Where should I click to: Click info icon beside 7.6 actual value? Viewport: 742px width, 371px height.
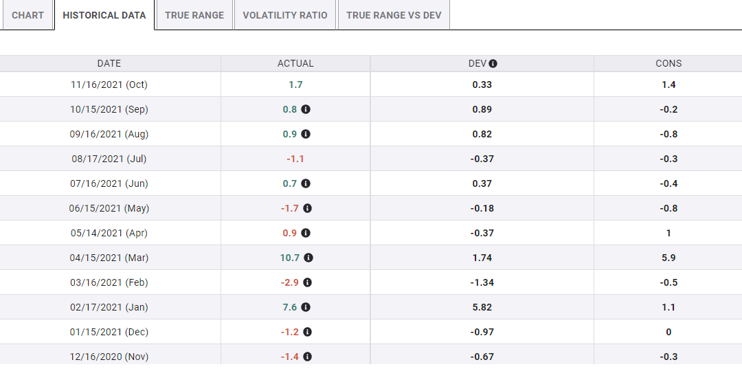coord(306,307)
